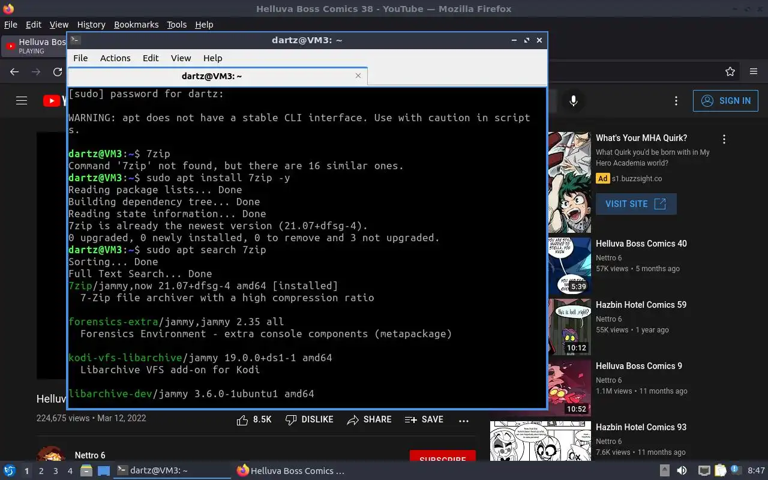Open the terminal View menu
Image resolution: width=768 pixels, height=480 pixels.
click(x=181, y=58)
